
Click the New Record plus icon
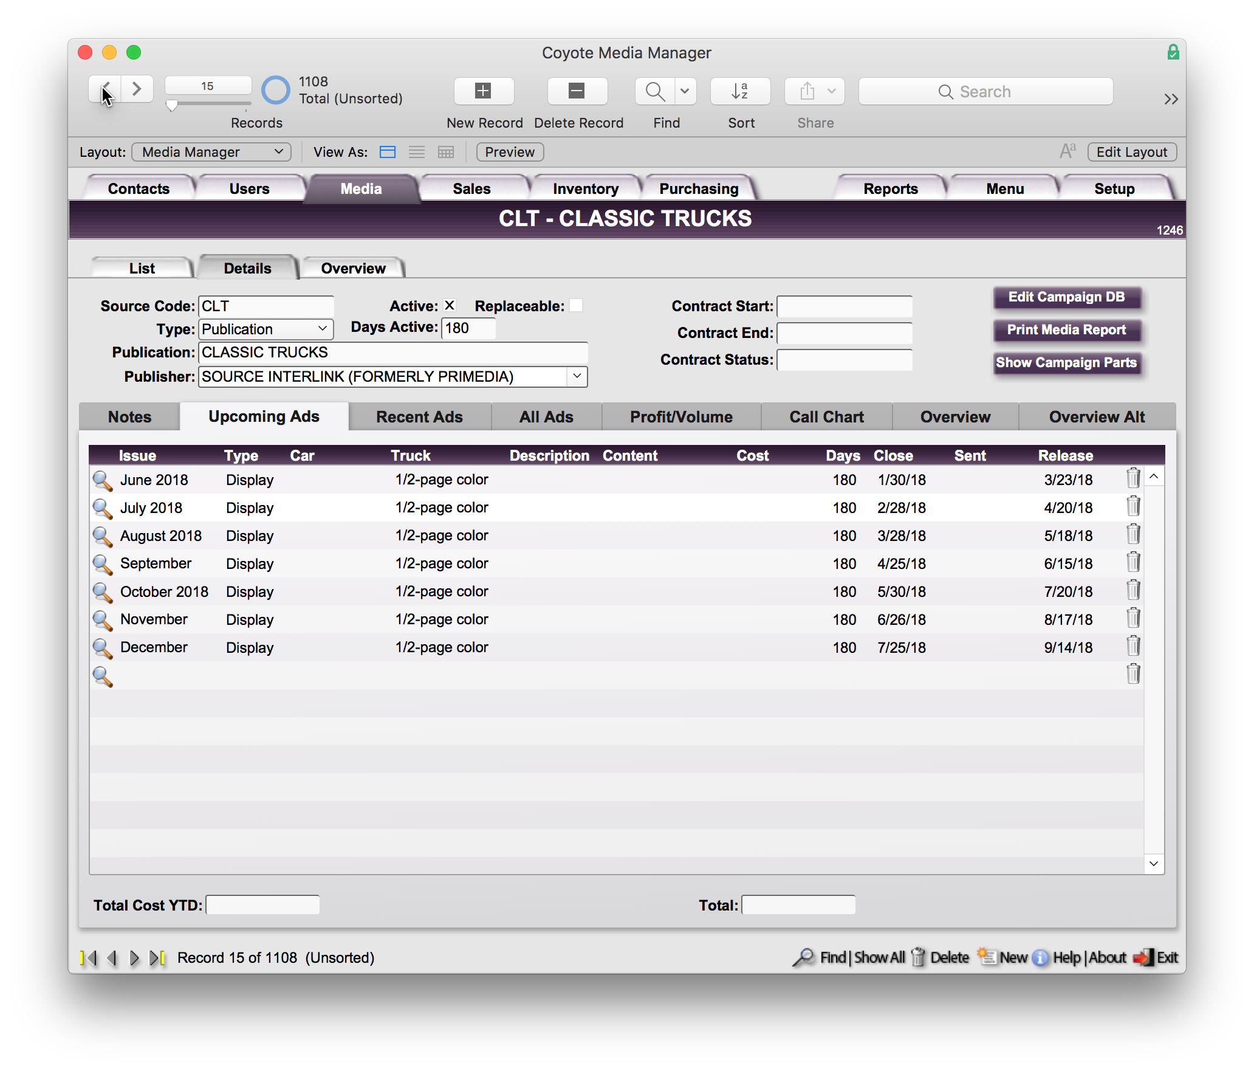[484, 91]
